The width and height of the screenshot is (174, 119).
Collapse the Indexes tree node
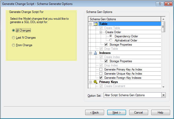click(x=91, y=53)
